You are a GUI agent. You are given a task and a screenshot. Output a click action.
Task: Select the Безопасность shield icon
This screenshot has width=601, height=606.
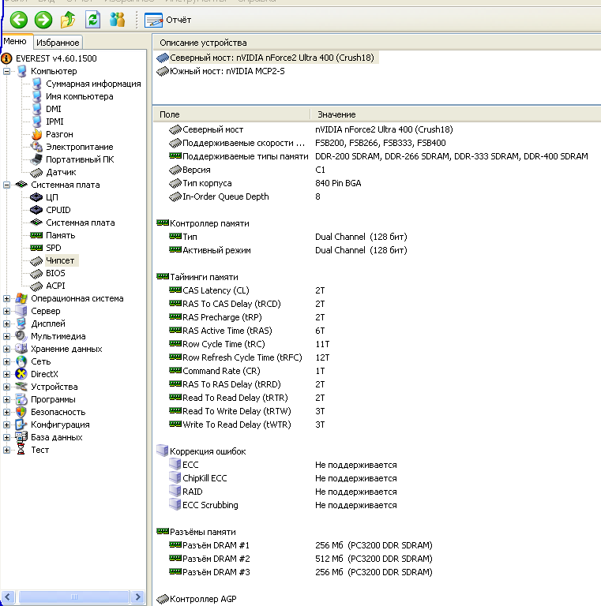(21, 412)
